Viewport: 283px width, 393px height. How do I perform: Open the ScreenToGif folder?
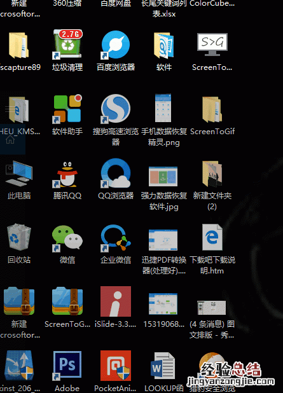coord(212,109)
